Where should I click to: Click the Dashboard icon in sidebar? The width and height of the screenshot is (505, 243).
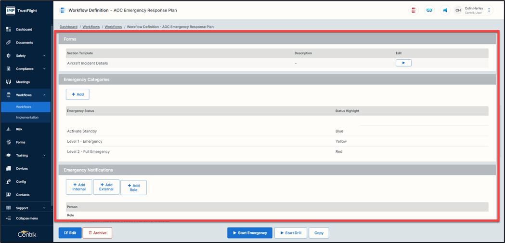[x=9, y=29]
